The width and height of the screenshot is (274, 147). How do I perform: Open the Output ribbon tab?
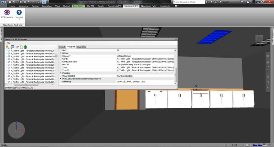(66, 6)
